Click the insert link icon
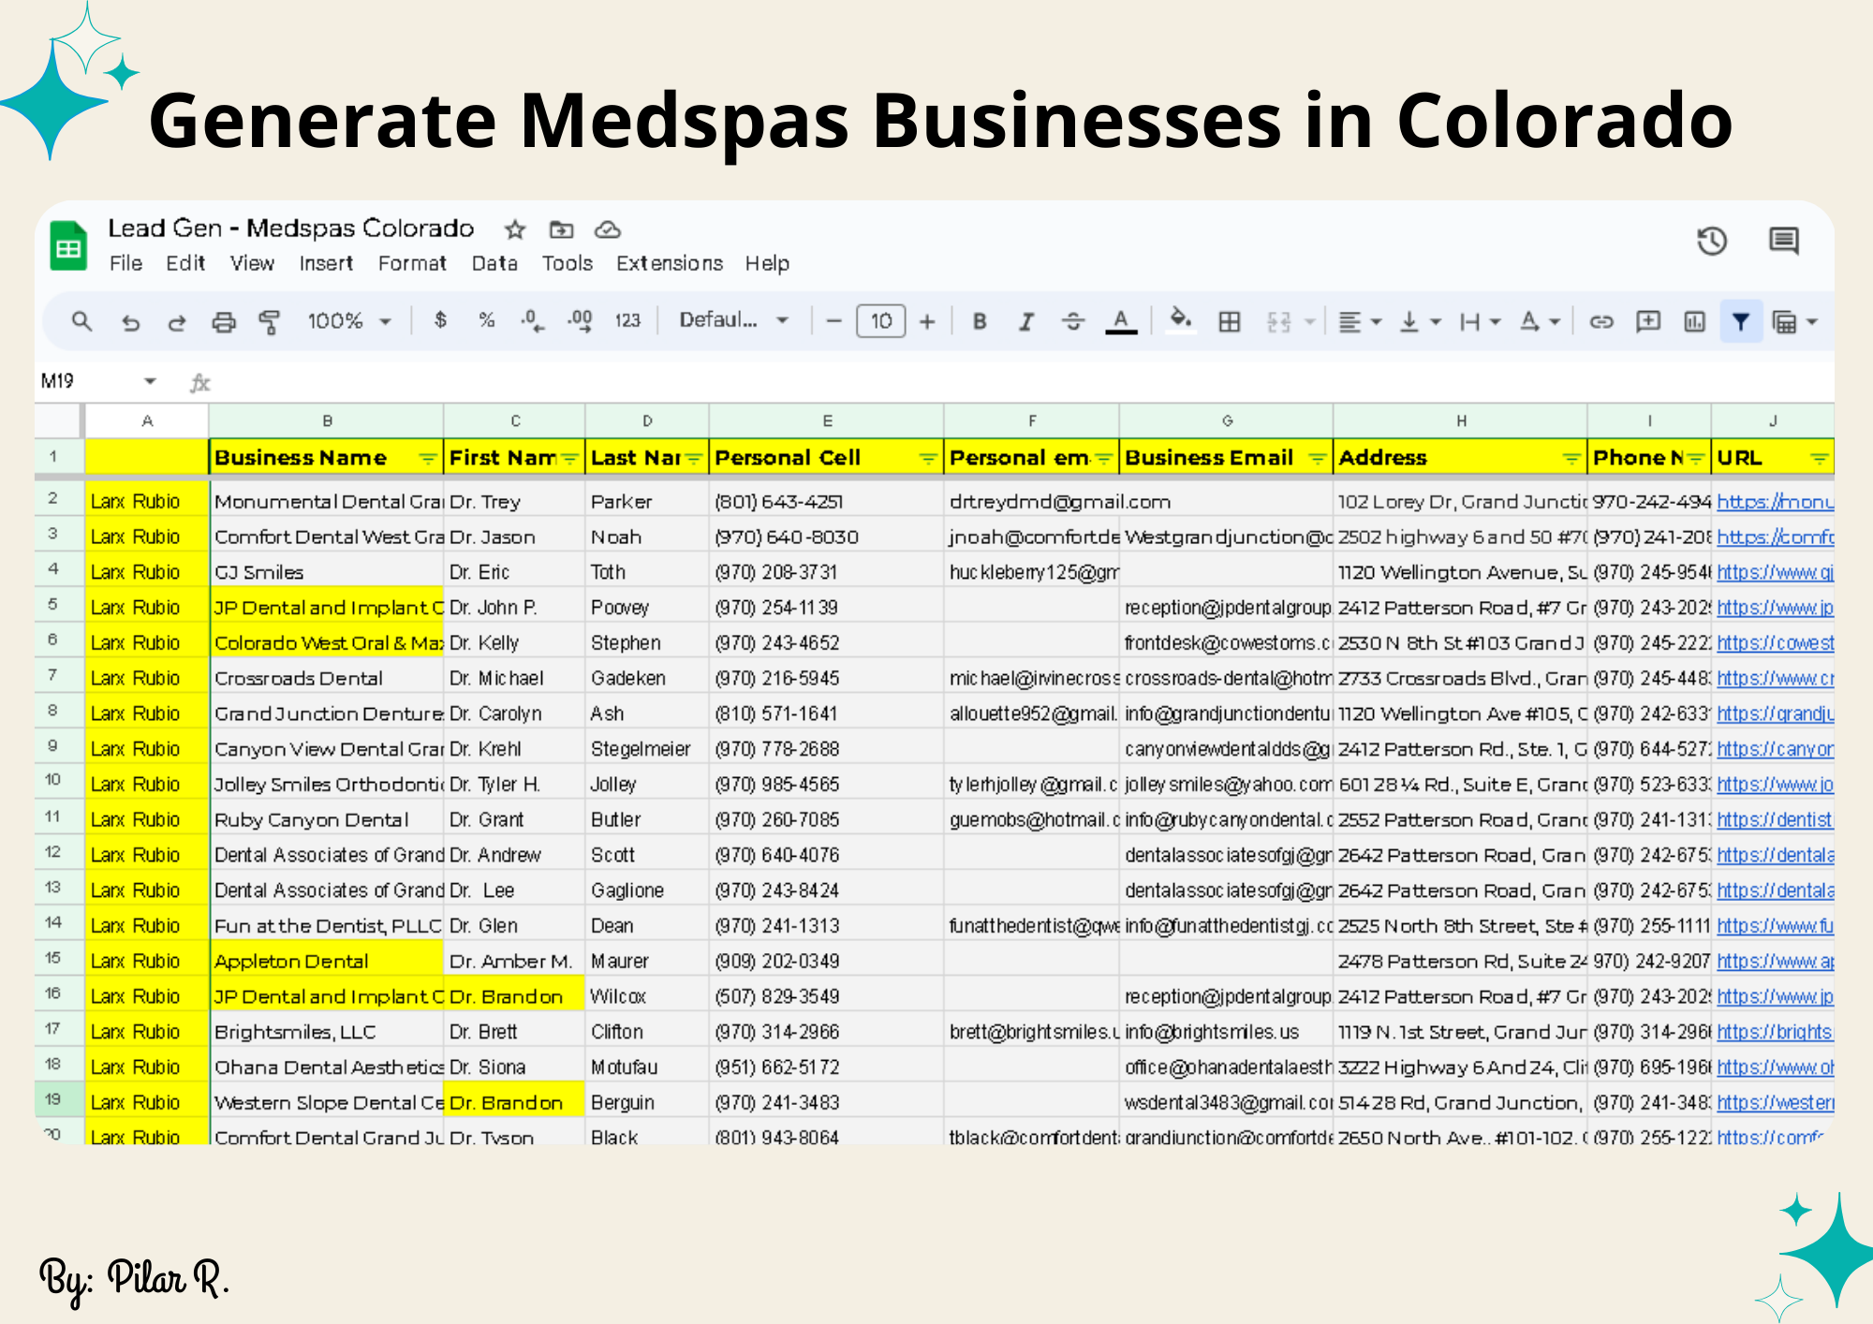 (1601, 322)
